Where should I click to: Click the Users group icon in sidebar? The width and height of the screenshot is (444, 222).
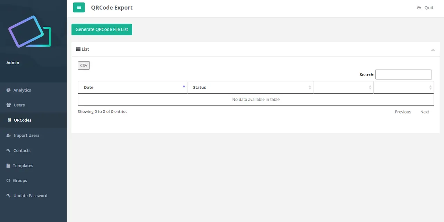coord(9,105)
